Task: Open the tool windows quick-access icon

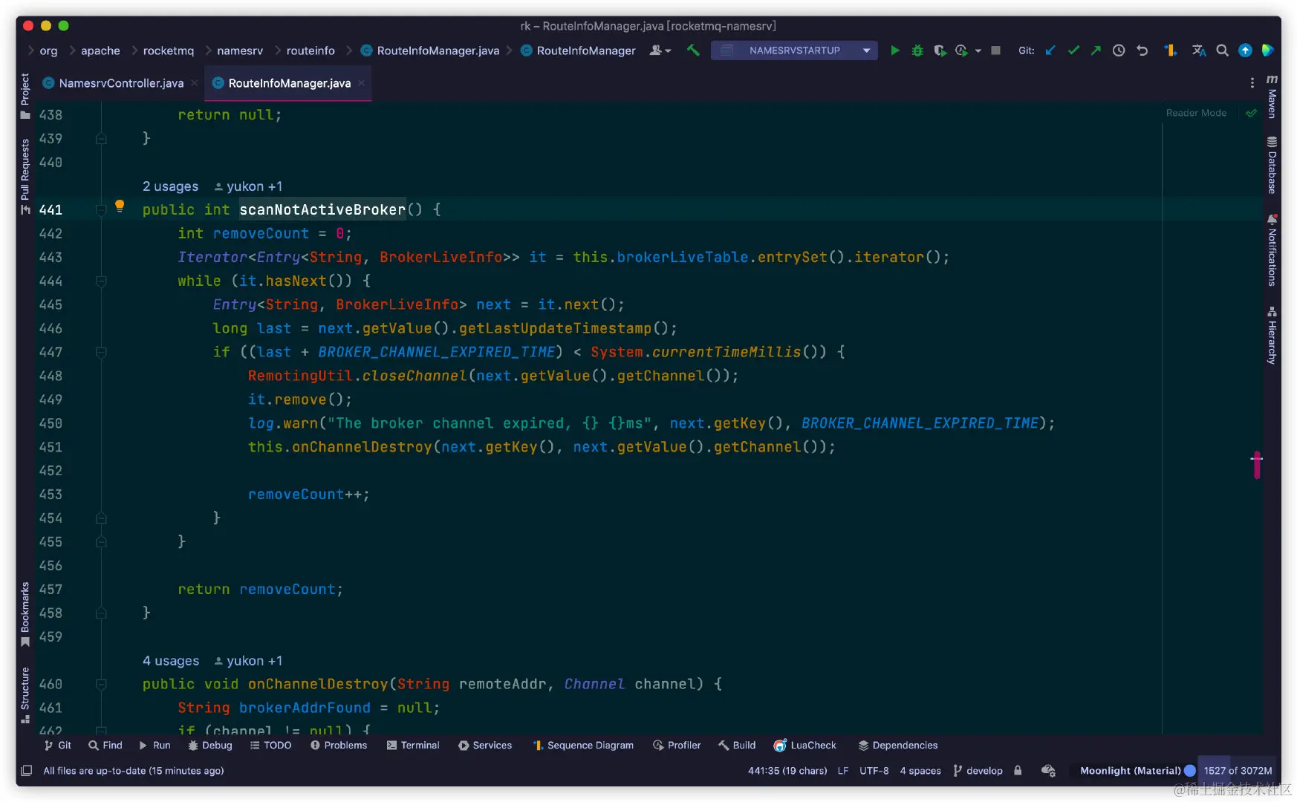Action: (26, 770)
